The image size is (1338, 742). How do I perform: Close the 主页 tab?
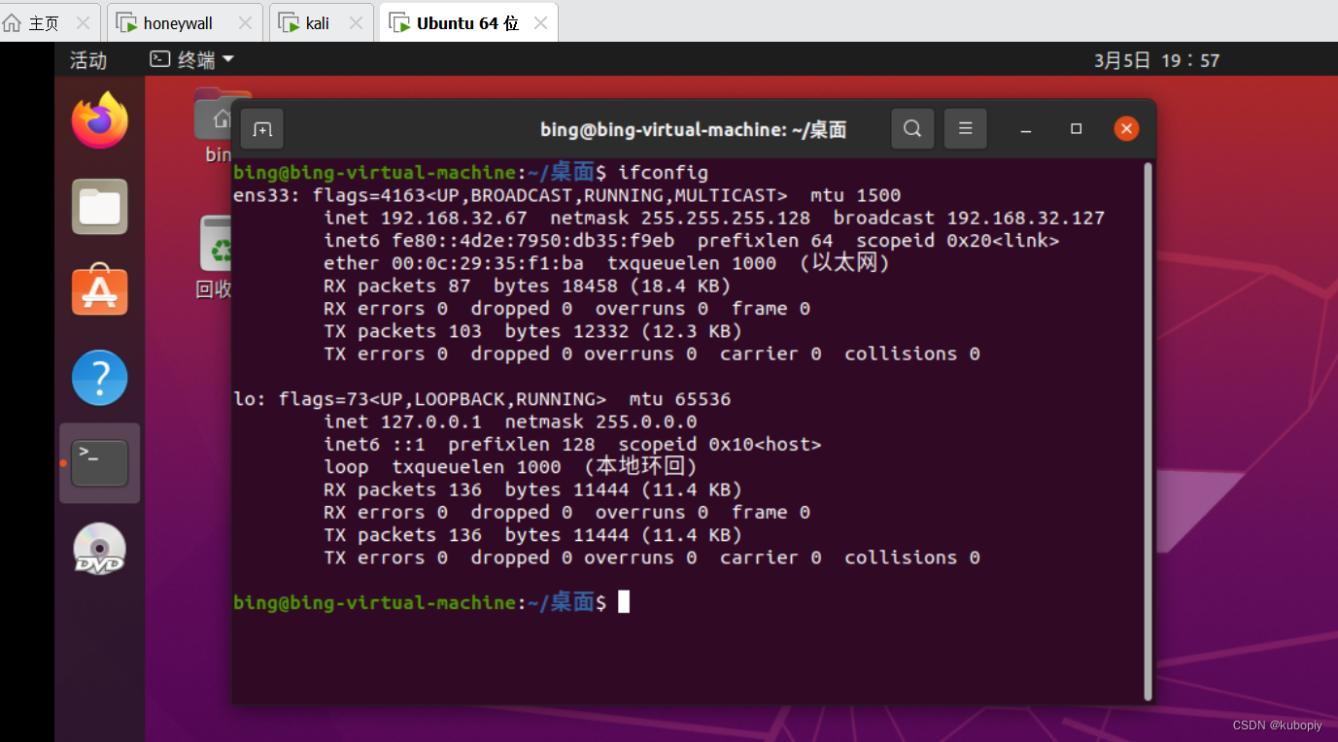point(83,22)
